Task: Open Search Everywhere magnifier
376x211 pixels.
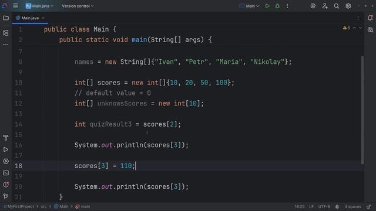Action: point(337,6)
